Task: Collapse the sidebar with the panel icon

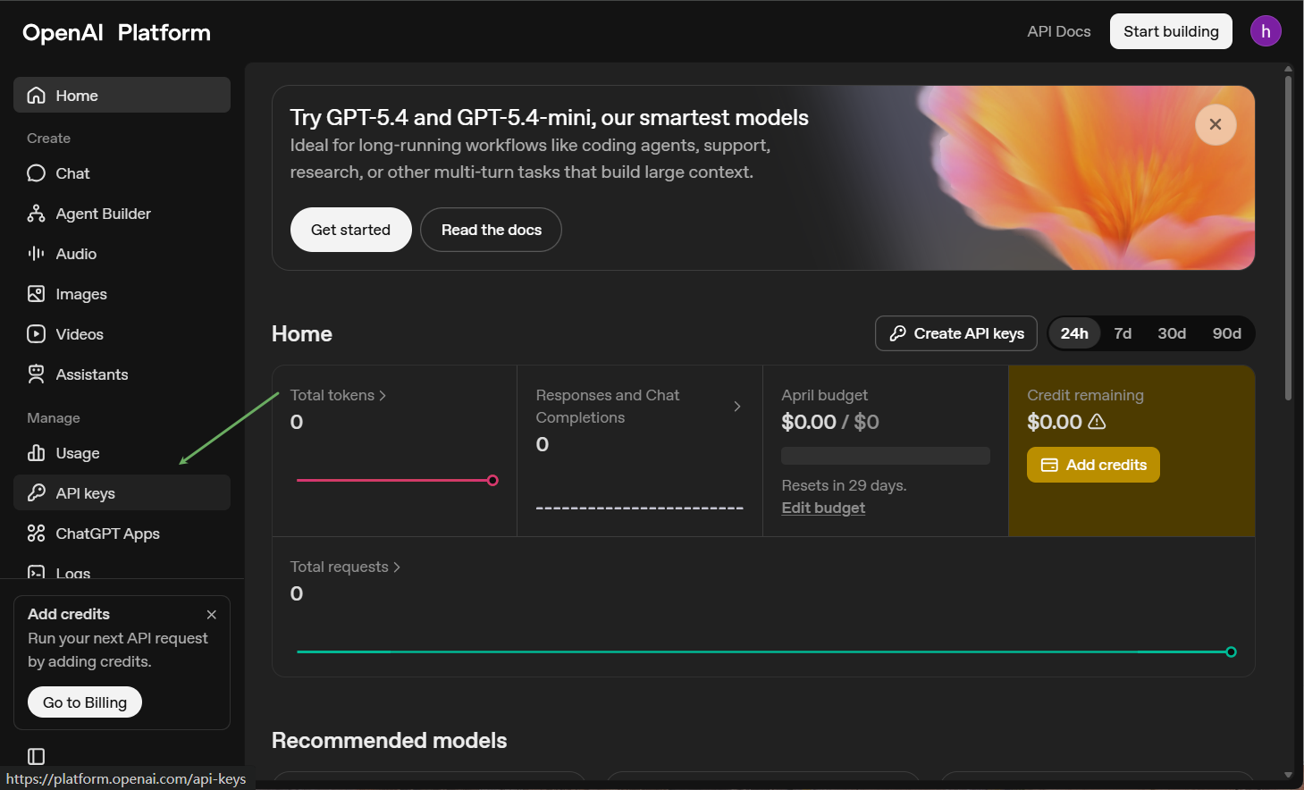Action: (x=36, y=757)
